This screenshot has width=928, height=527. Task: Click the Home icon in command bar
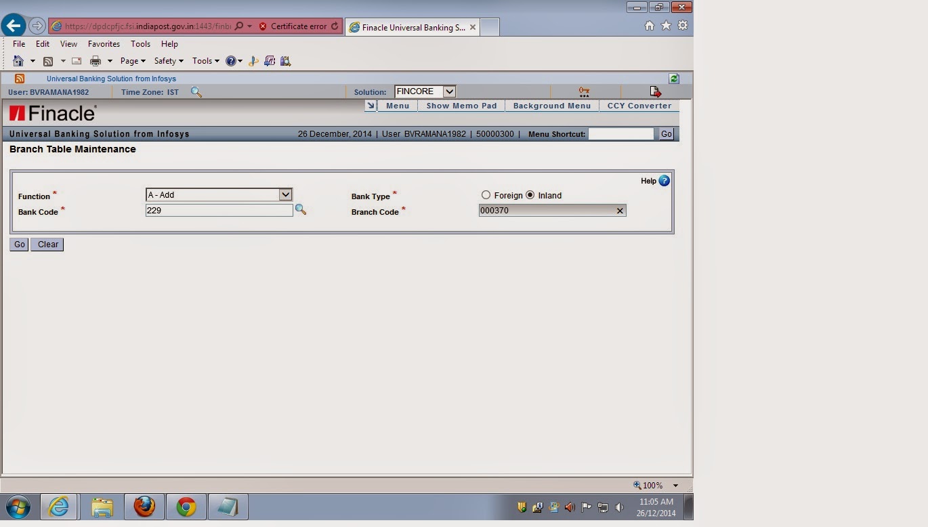pyautogui.click(x=18, y=61)
